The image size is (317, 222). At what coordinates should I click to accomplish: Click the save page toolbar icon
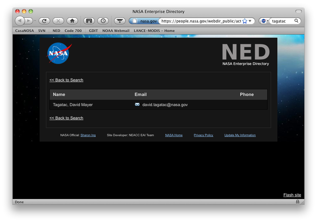coord(89,21)
